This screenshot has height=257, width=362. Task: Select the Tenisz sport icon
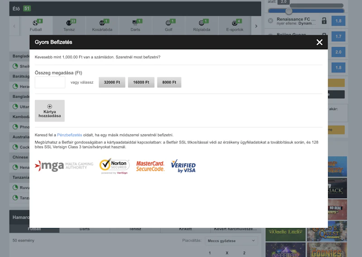[x=69, y=25]
